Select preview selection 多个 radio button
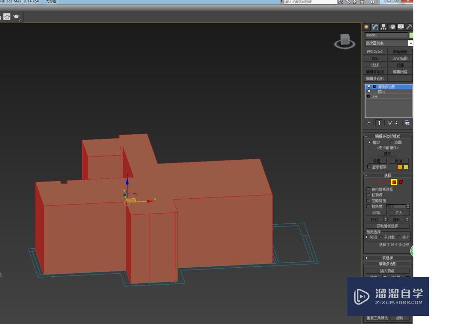 point(399,237)
